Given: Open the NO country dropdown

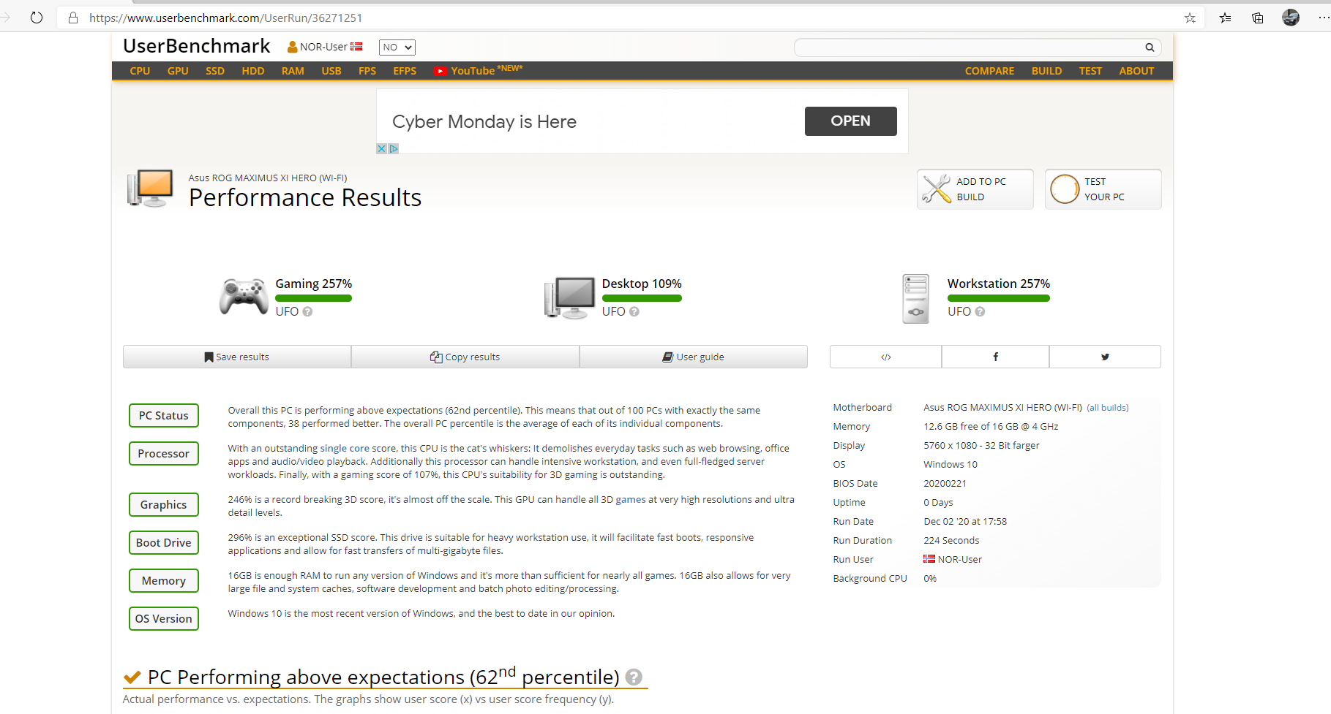Looking at the screenshot, I should (x=397, y=48).
